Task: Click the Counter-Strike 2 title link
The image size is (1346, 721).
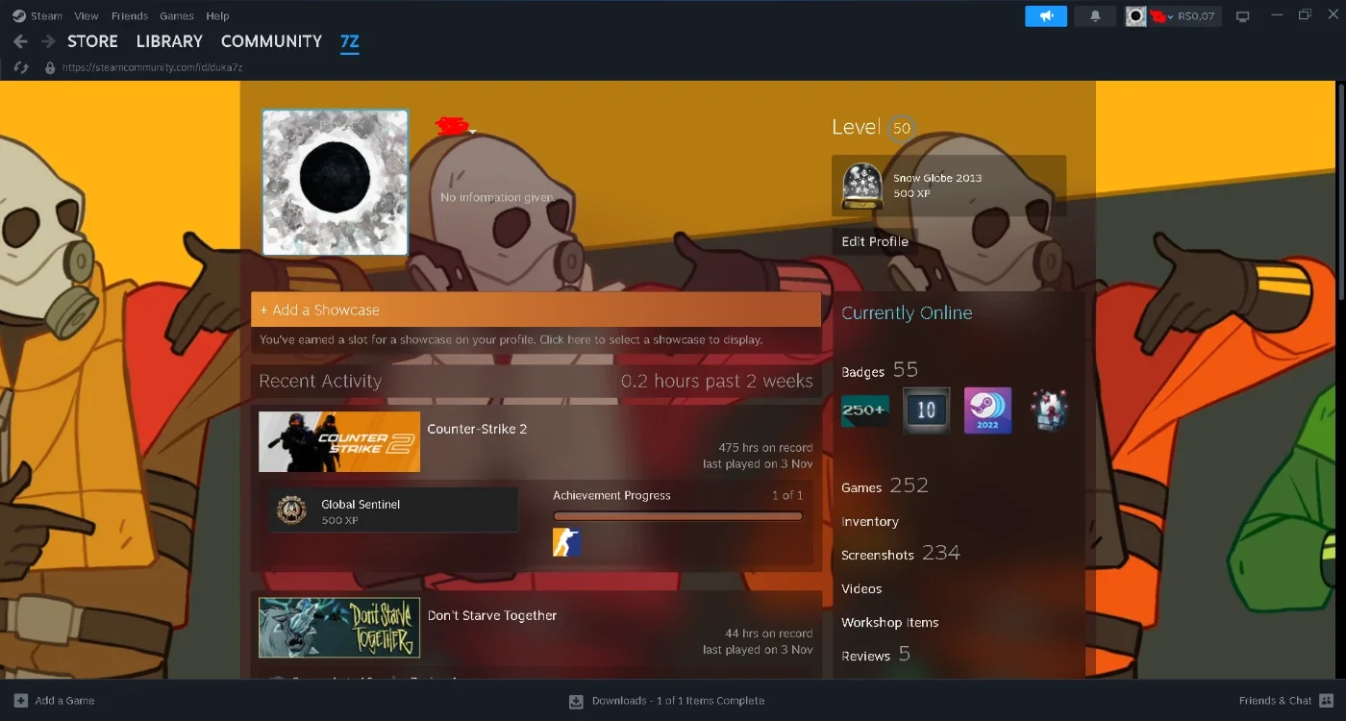Action: pos(477,429)
